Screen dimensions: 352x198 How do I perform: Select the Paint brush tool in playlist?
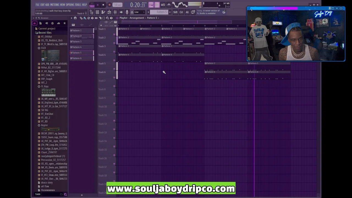[x=85, y=18]
